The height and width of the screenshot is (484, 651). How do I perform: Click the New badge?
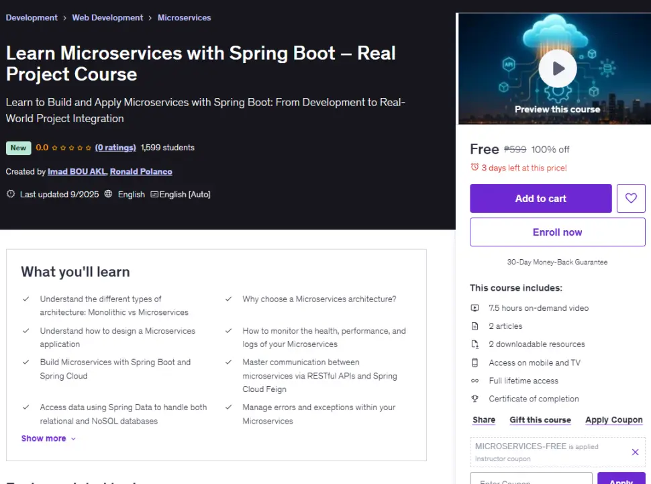pyautogui.click(x=18, y=148)
